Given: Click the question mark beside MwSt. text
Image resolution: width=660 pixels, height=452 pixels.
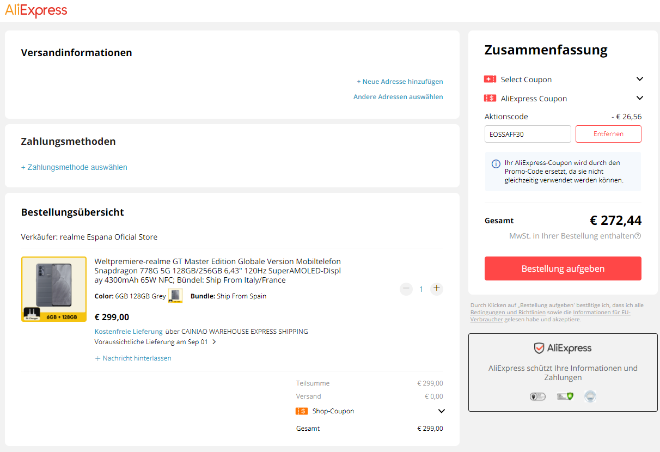Looking at the screenshot, I should point(638,236).
